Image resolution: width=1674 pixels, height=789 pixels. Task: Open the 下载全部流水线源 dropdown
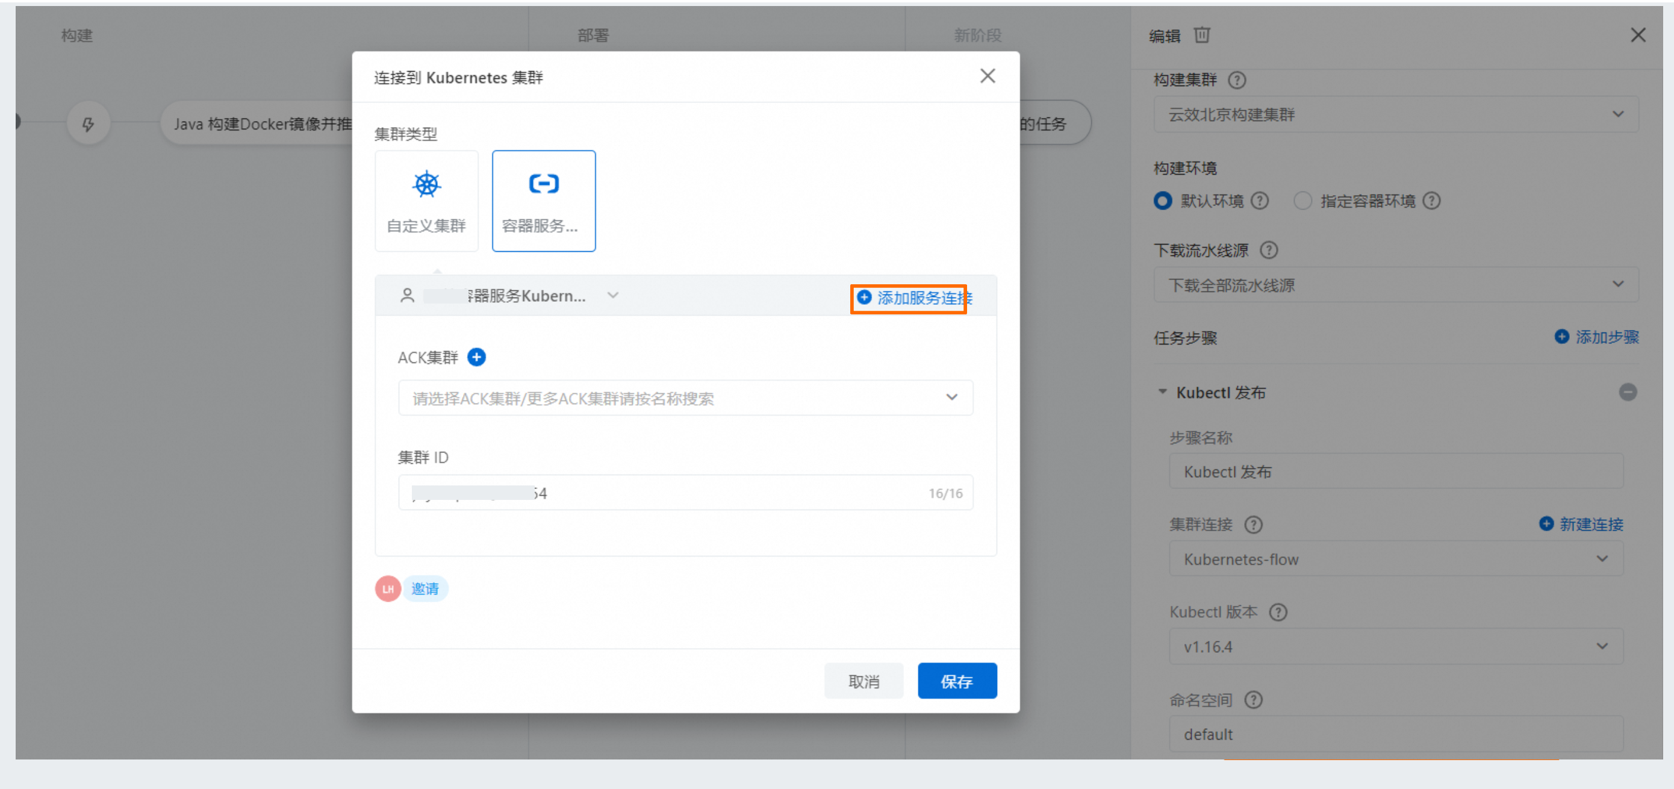[1395, 285]
